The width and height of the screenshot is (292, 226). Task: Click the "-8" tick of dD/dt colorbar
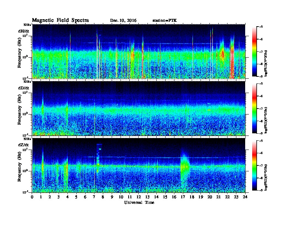click(261, 121)
